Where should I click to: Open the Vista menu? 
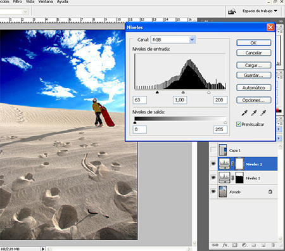tap(30, 2)
